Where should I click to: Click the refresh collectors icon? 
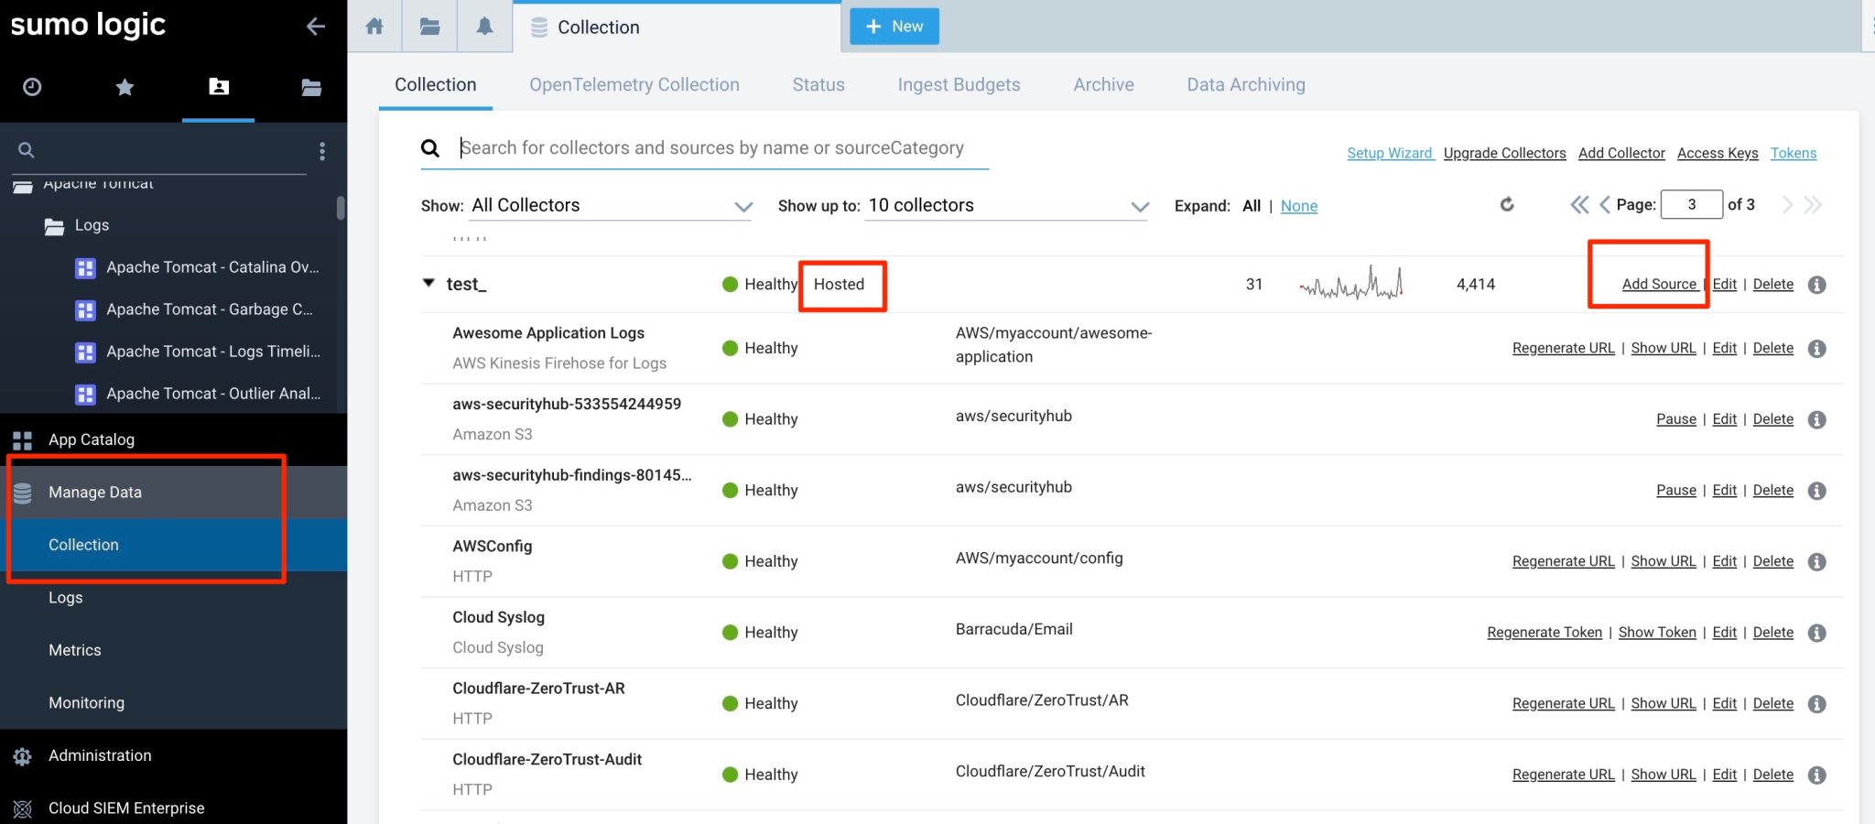pyautogui.click(x=1507, y=205)
